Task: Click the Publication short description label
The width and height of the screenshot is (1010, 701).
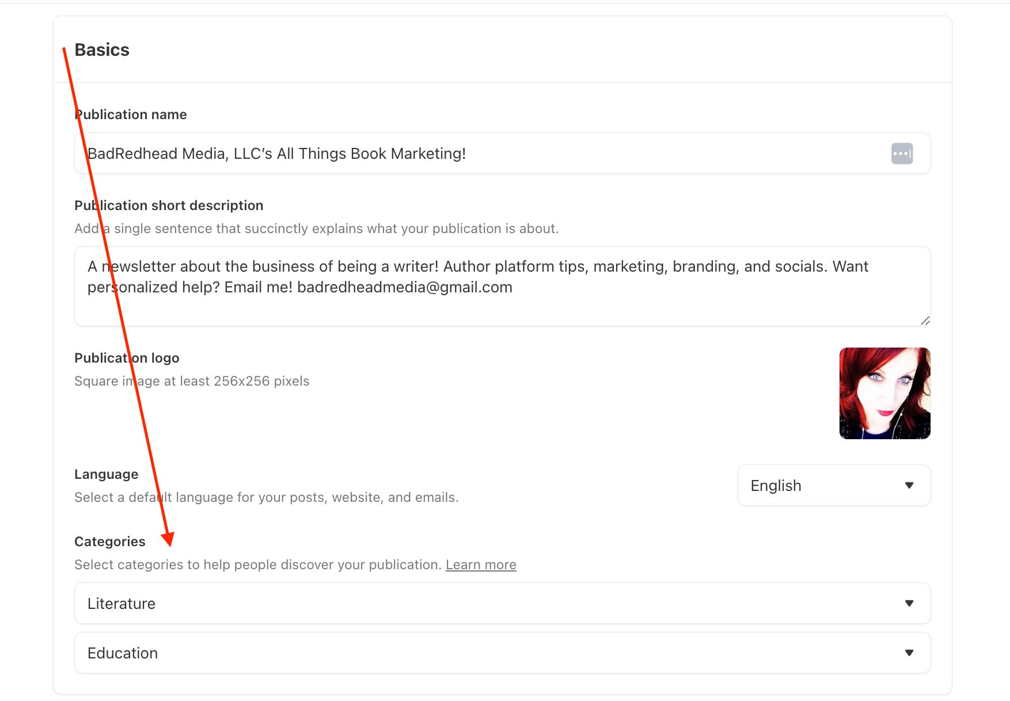Action: click(x=169, y=205)
